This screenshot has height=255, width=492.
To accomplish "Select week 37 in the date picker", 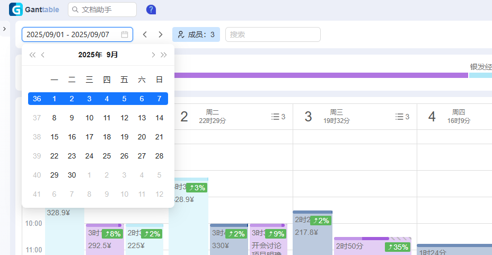I will (x=37, y=118).
